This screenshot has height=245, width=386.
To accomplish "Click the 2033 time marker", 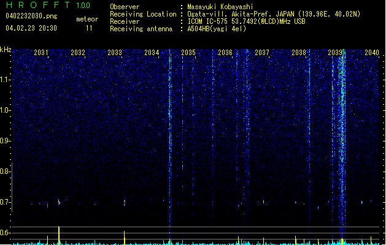I will pos(115,53).
